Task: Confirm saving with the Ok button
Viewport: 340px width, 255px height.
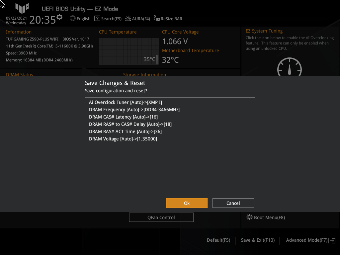Action: click(x=187, y=203)
